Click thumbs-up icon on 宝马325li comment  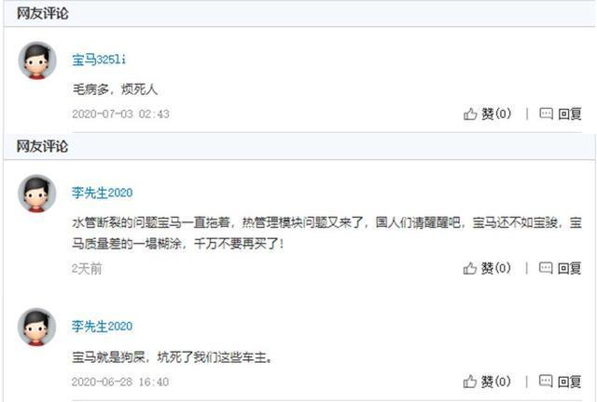[470, 114]
